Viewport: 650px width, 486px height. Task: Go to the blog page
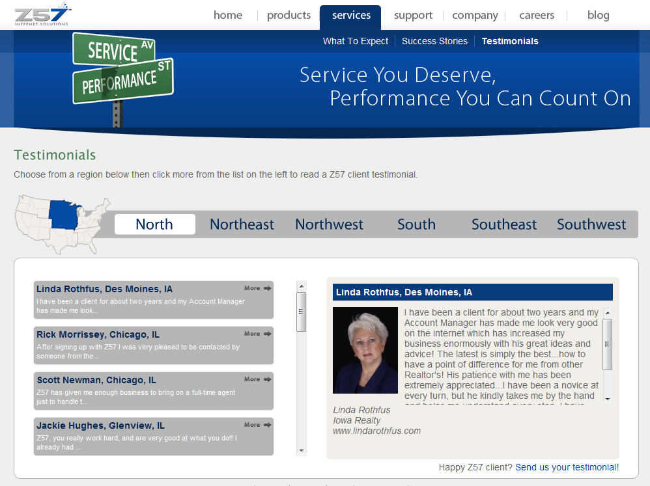click(598, 16)
